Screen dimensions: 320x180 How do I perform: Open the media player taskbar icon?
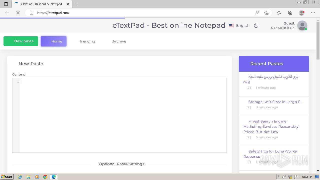click(x=37, y=177)
